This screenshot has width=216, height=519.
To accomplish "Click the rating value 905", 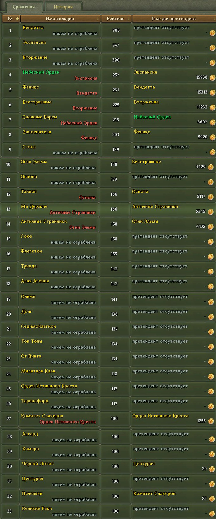I will coord(116,30).
